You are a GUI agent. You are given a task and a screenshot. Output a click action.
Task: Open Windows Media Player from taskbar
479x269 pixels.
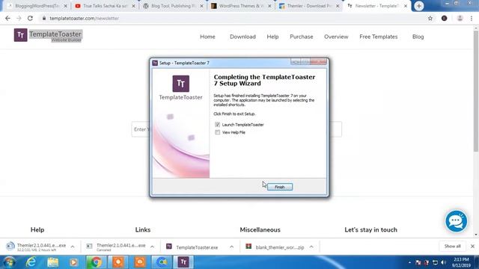tap(73, 262)
